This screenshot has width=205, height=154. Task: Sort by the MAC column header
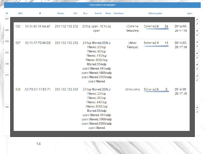[20, 13]
